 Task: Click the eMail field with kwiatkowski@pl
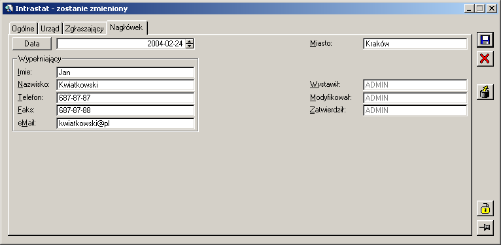pyautogui.click(x=126, y=123)
